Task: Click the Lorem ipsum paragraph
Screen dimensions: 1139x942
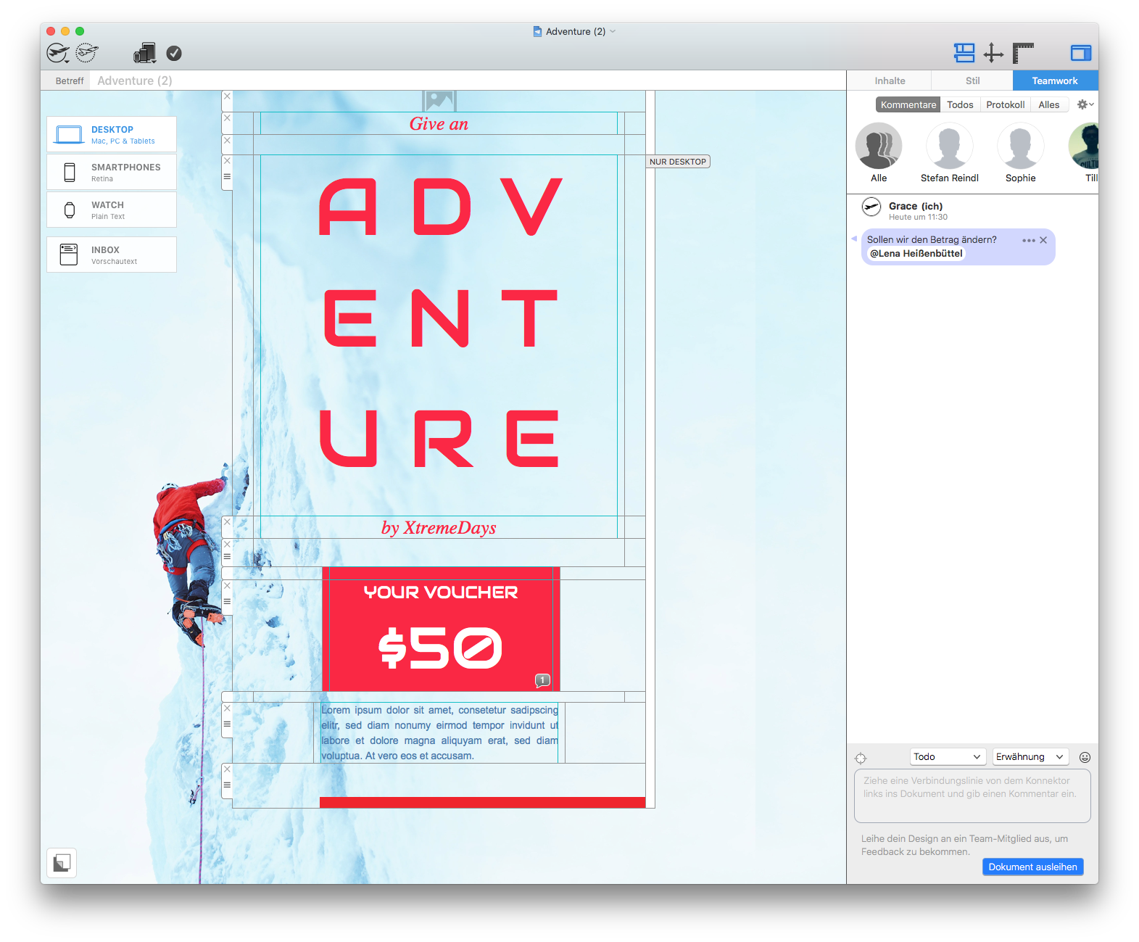Action: coord(440,732)
